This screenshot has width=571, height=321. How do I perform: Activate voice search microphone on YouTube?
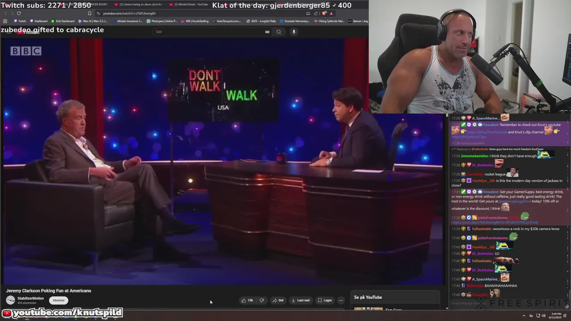[x=294, y=32]
